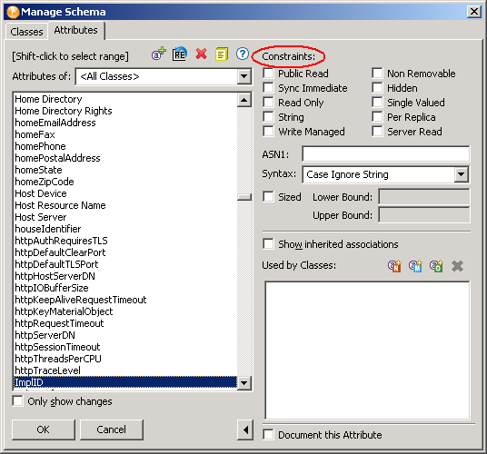Image resolution: width=487 pixels, height=454 pixels.
Task: Click the attribute list scroll down arrow
Action: tap(244, 382)
